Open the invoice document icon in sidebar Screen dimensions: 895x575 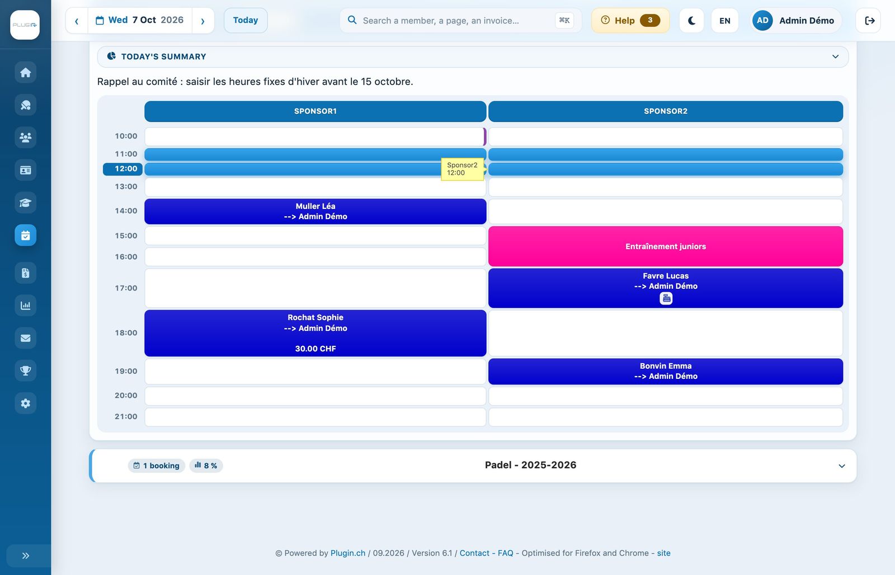click(x=25, y=273)
